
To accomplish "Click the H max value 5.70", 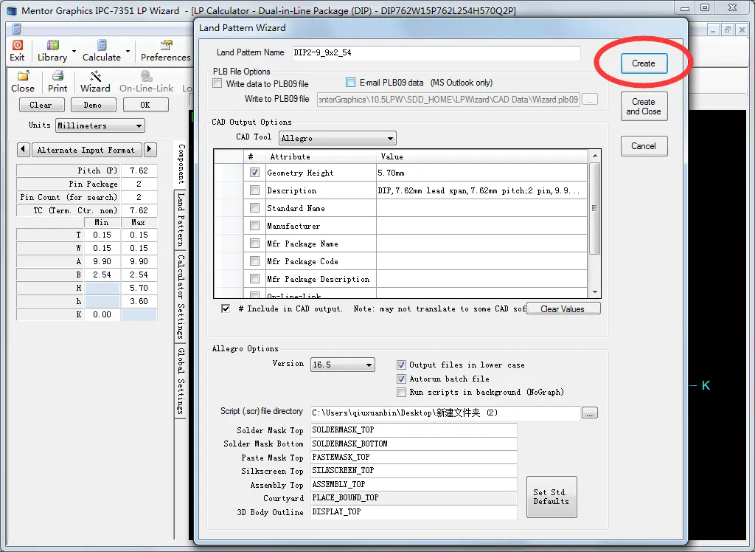I will point(139,288).
